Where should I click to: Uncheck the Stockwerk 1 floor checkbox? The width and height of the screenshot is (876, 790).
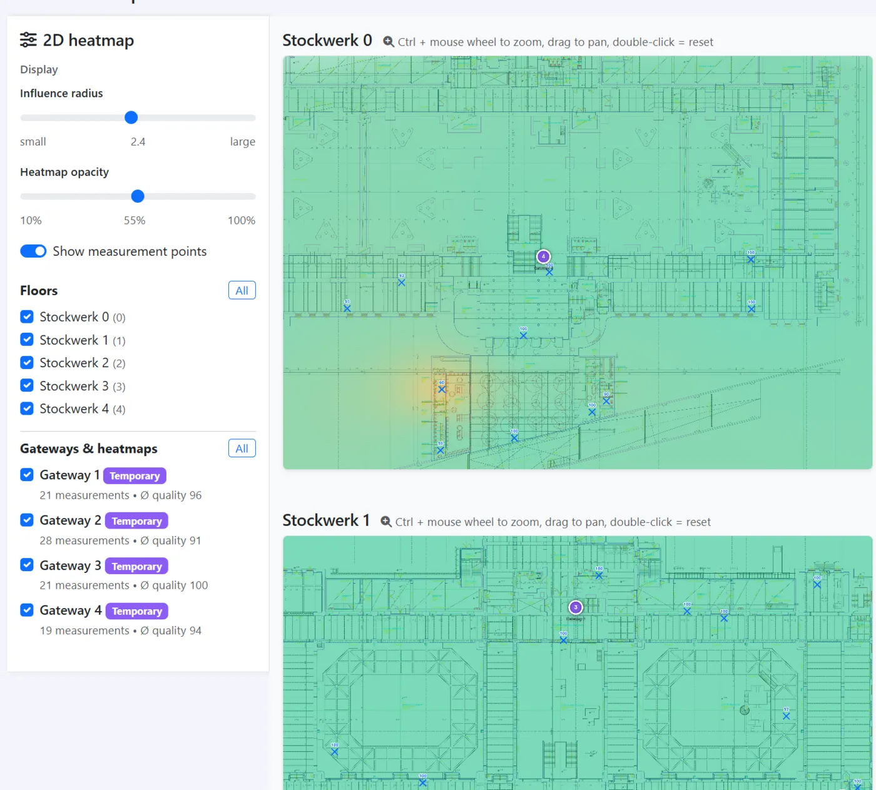(27, 340)
